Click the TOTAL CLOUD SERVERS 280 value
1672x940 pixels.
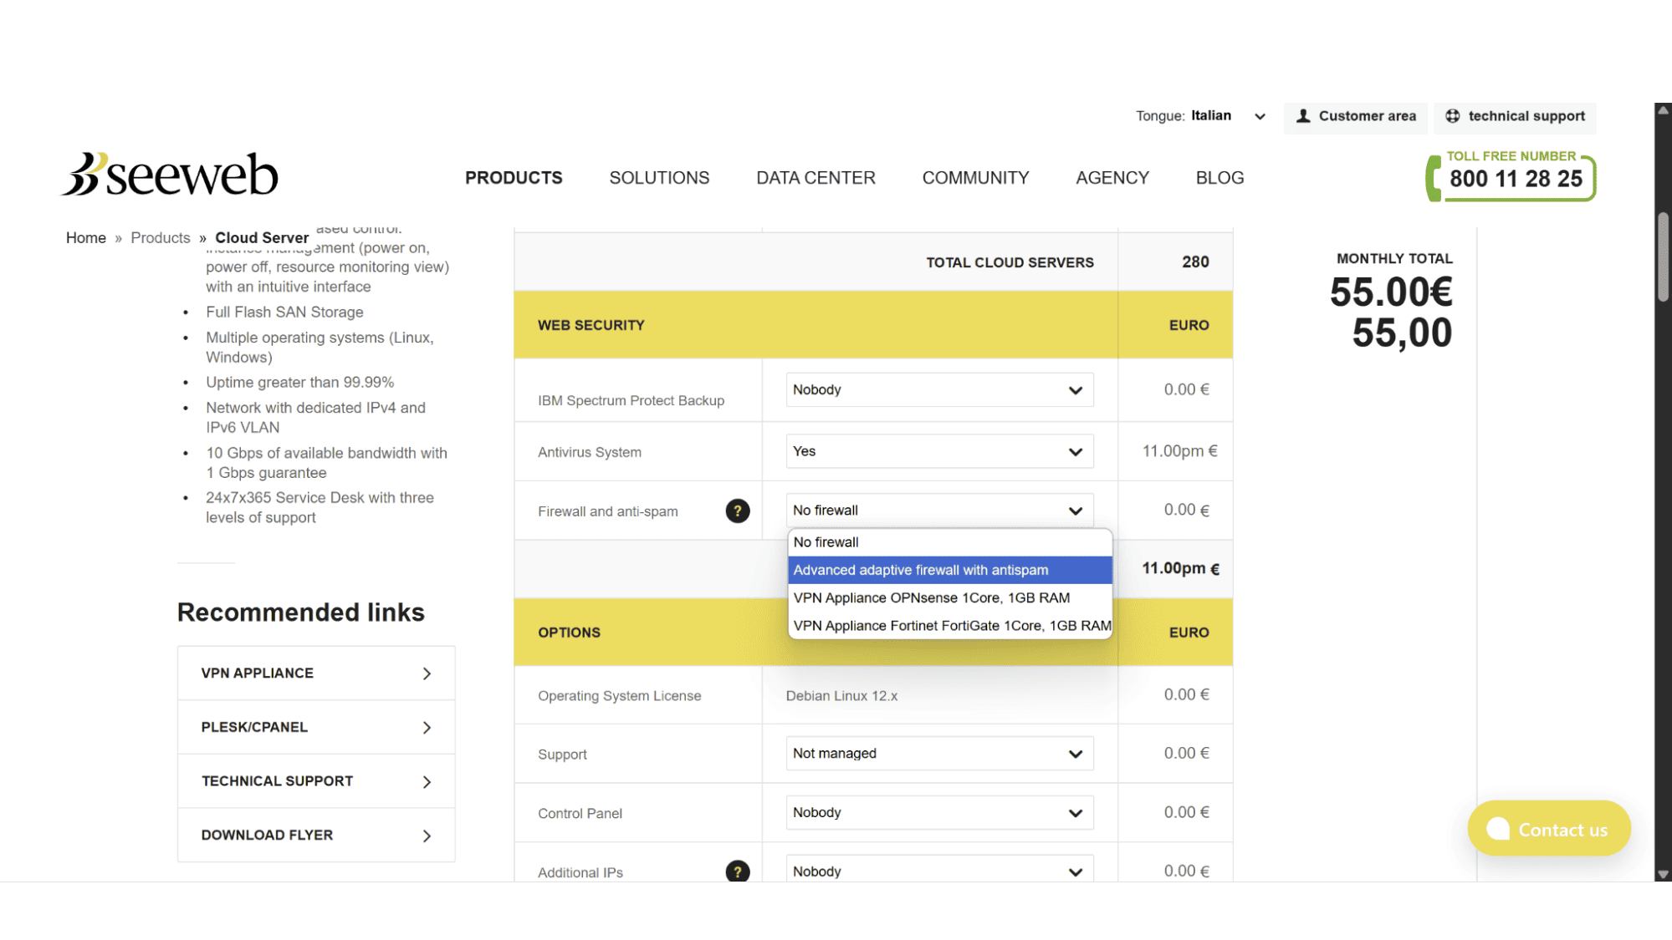(1195, 262)
